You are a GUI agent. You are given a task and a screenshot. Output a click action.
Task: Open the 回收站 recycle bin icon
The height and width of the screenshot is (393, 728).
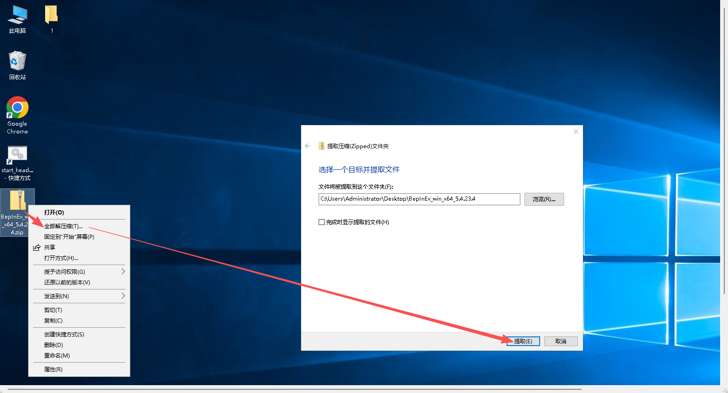[17, 62]
